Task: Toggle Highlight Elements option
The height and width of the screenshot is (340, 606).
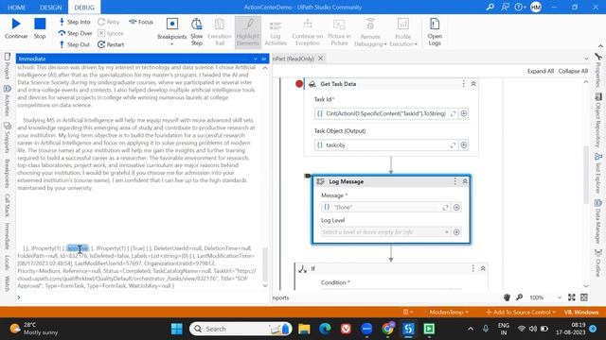Action: [248, 32]
